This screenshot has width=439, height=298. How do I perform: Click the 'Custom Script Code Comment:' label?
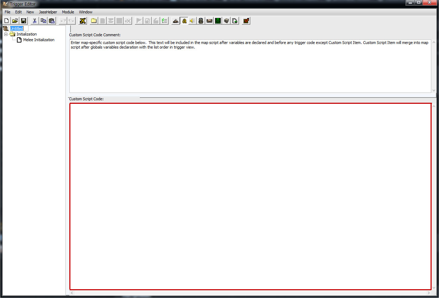[x=95, y=35]
